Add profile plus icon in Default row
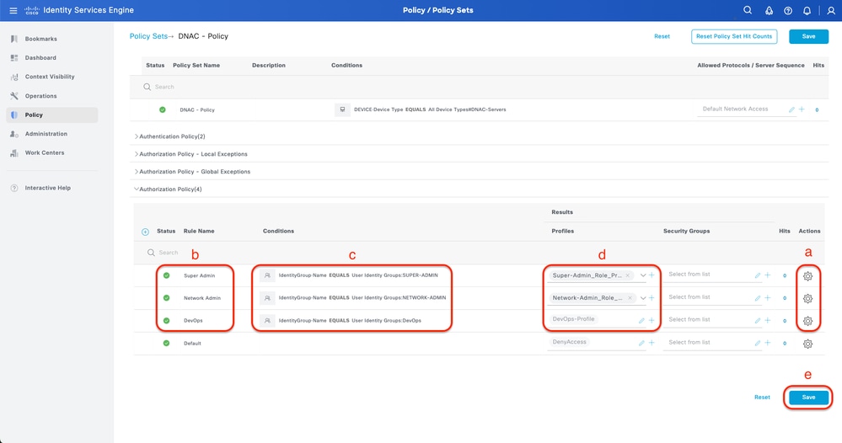 click(x=652, y=343)
